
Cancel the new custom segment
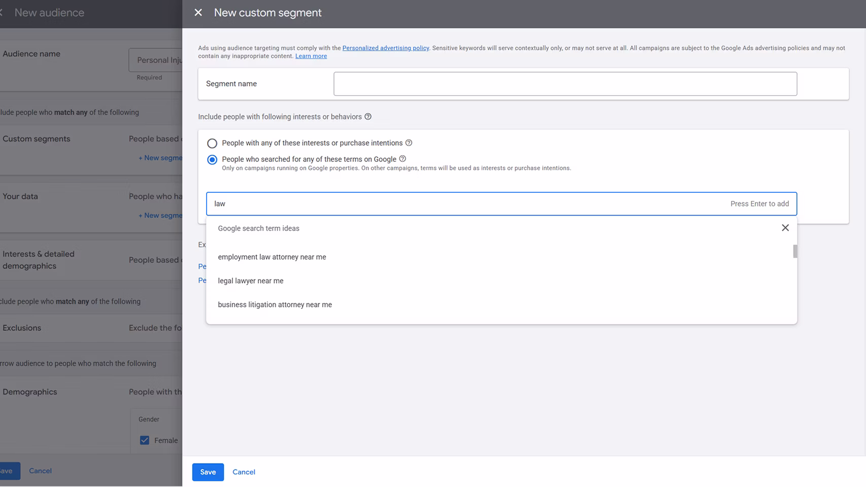pyautogui.click(x=244, y=472)
